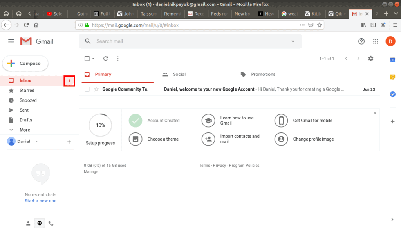Click the Gmail logo
The width and height of the screenshot is (401, 228).
pos(37,41)
